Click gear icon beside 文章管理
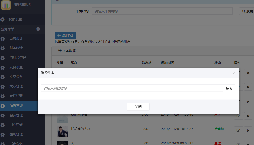The height and width of the screenshot is (145, 254). 2,86
